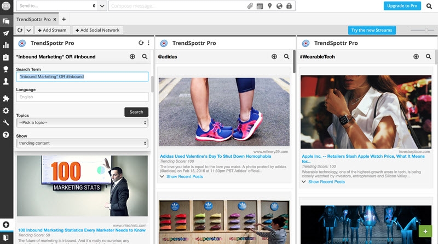Click the 'Upgrade to Pro' button
The image size is (438, 244).
(x=402, y=6)
